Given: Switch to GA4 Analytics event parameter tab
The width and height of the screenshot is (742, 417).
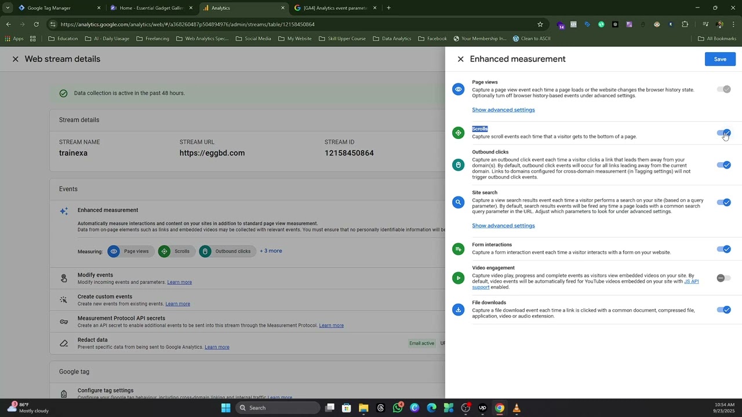Looking at the screenshot, I should click(x=335, y=8).
